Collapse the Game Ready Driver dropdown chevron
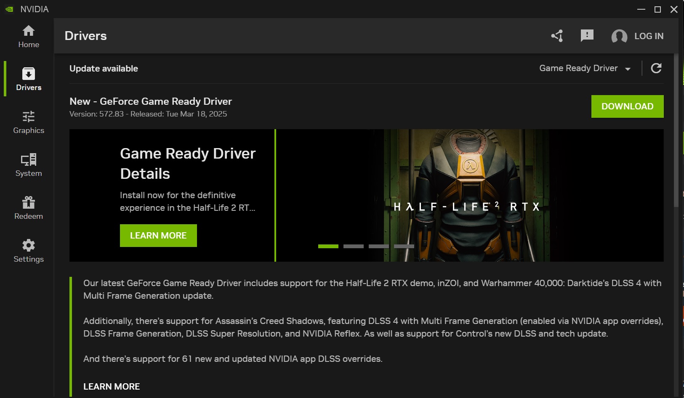 tap(628, 68)
